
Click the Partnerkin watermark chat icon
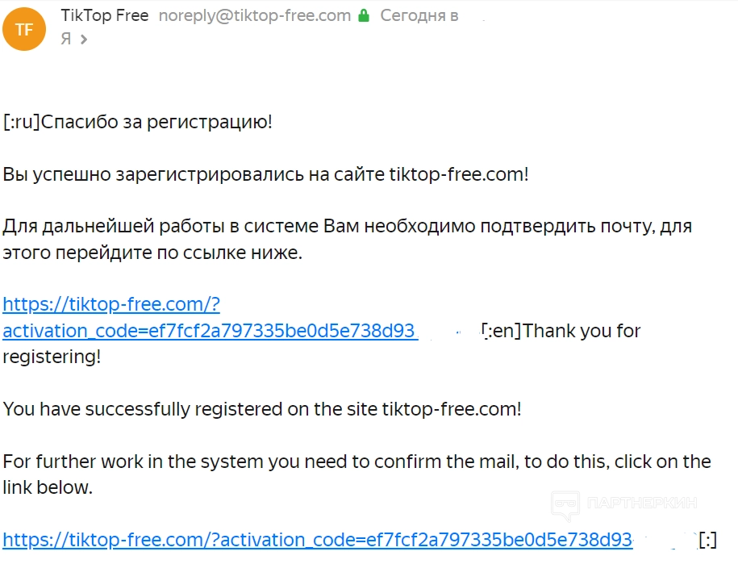[565, 504]
